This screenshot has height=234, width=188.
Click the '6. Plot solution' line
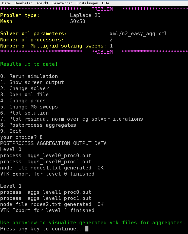pyautogui.click(x=24, y=113)
